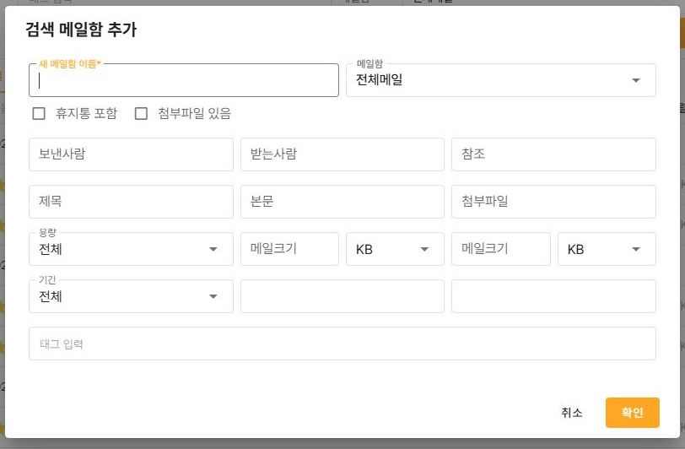Click the 태그 입력 field
Screen dimensions: 685x449
pos(342,344)
